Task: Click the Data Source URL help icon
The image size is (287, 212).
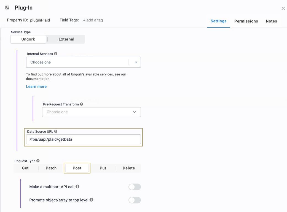Action: (x=56, y=131)
